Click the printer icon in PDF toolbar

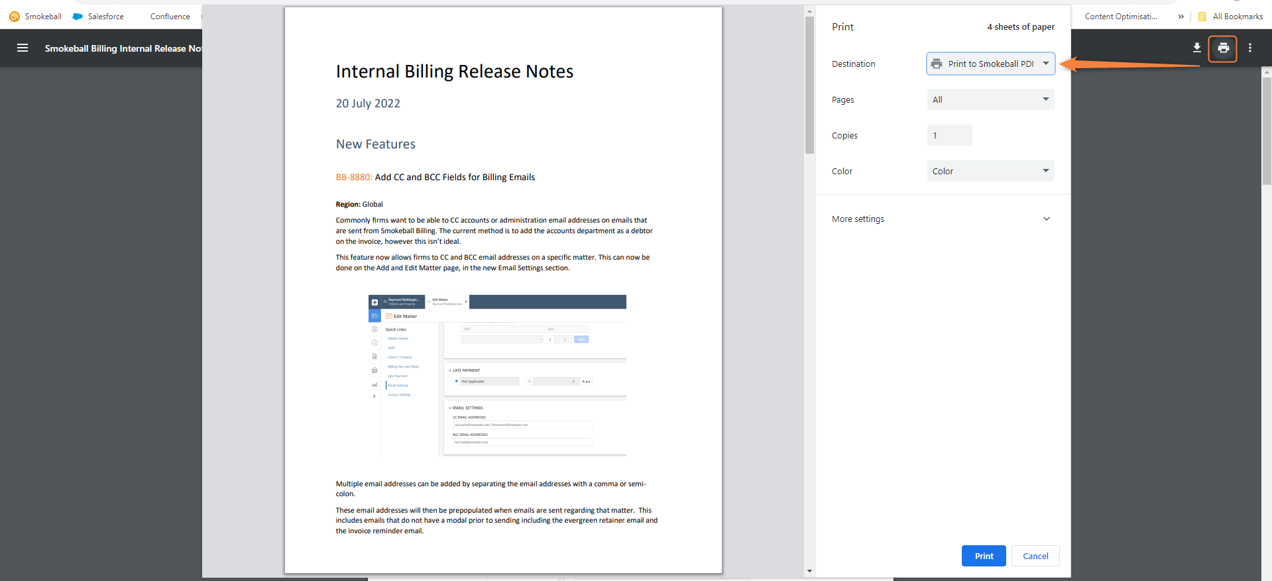[x=1223, y=48]
